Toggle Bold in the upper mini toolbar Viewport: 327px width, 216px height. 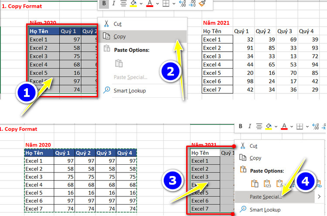pos(104,3)
